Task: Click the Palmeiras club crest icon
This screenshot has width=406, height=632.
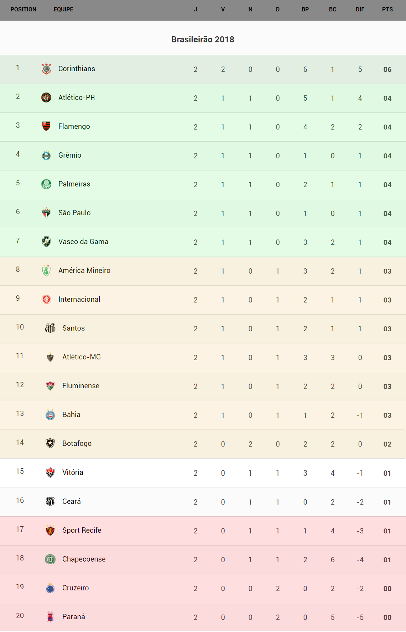Action: click(46, 184)
